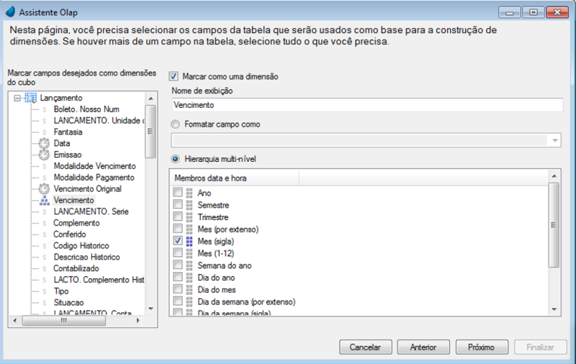
Task: Click the string field icon beside Conferido
Action: click(45, 235)
